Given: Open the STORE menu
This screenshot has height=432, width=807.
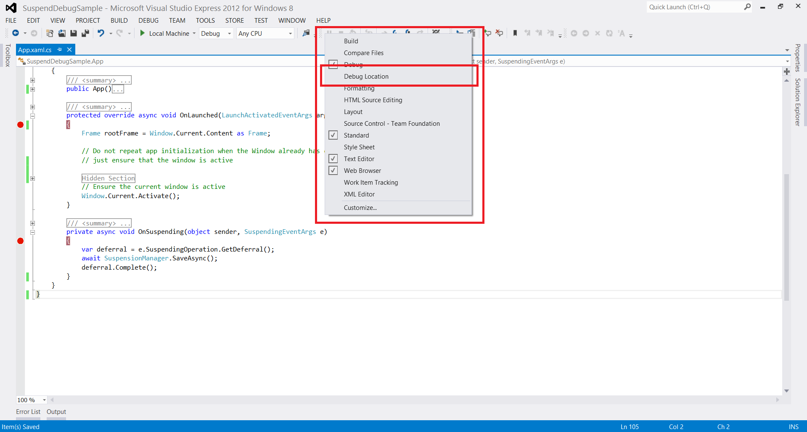Looking at the screenshot, I should pyautogui.click(x=234, y=21).
